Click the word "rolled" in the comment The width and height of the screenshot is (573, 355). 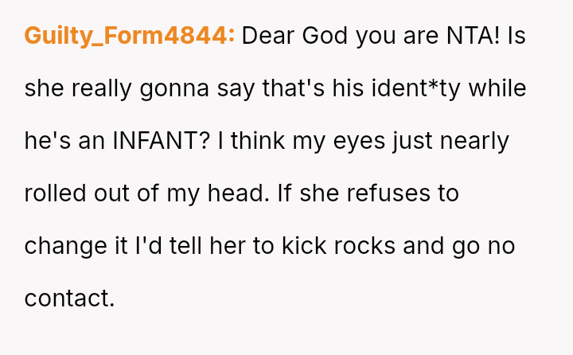(54, 193)
